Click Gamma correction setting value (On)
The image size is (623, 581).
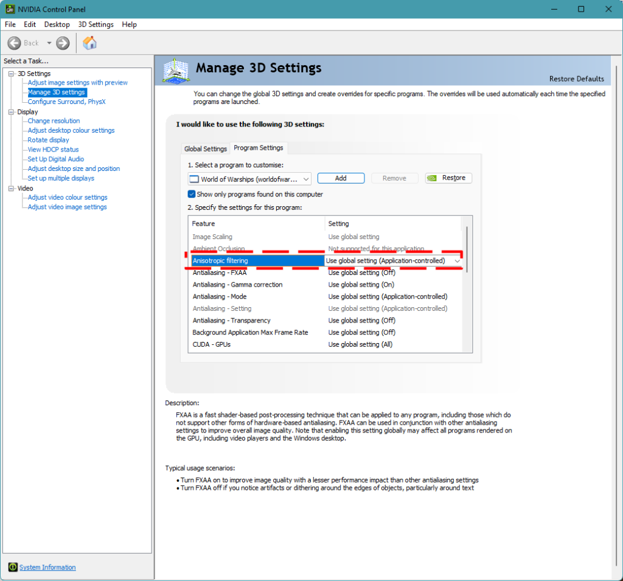361,285
